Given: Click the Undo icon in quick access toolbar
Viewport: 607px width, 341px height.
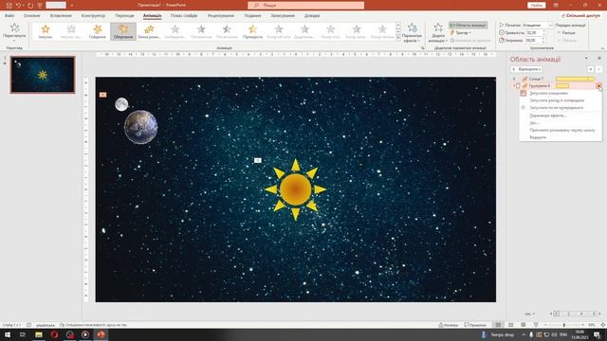Looking at the screenshot, I should click(x=18, y=6).
